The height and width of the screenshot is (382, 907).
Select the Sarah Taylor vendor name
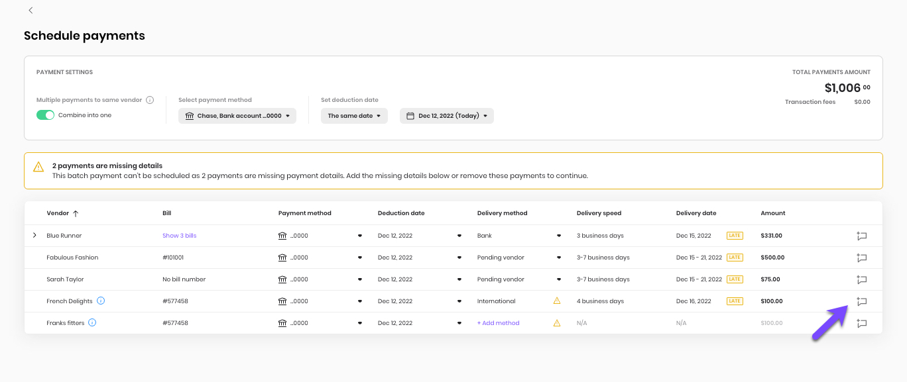coord(65,279)
